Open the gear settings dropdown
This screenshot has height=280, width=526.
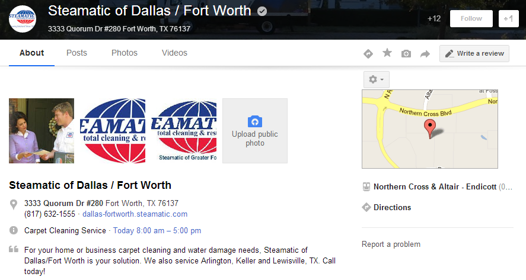click(x=377, y=79)
